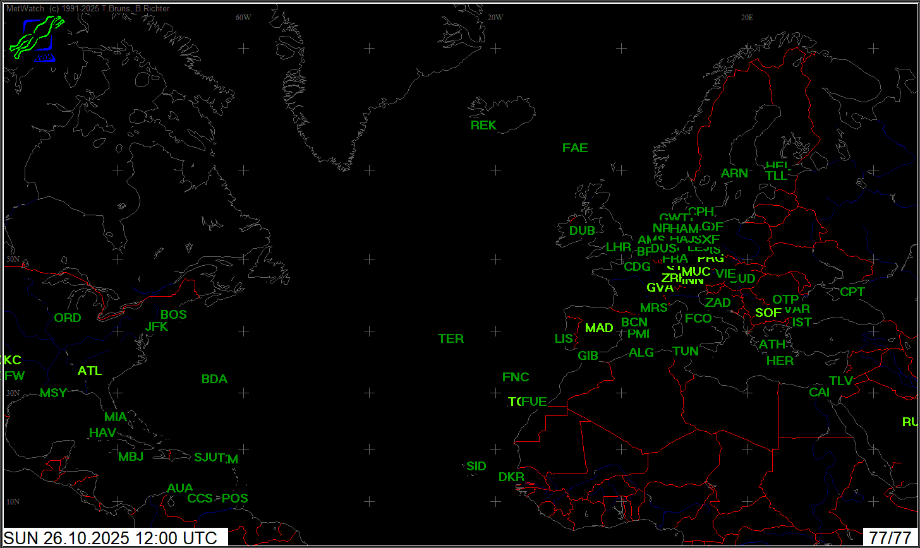Image resolution: width=920 pixels, height=548 pixels.
Task: Click the date and time display
Action: 115,538
